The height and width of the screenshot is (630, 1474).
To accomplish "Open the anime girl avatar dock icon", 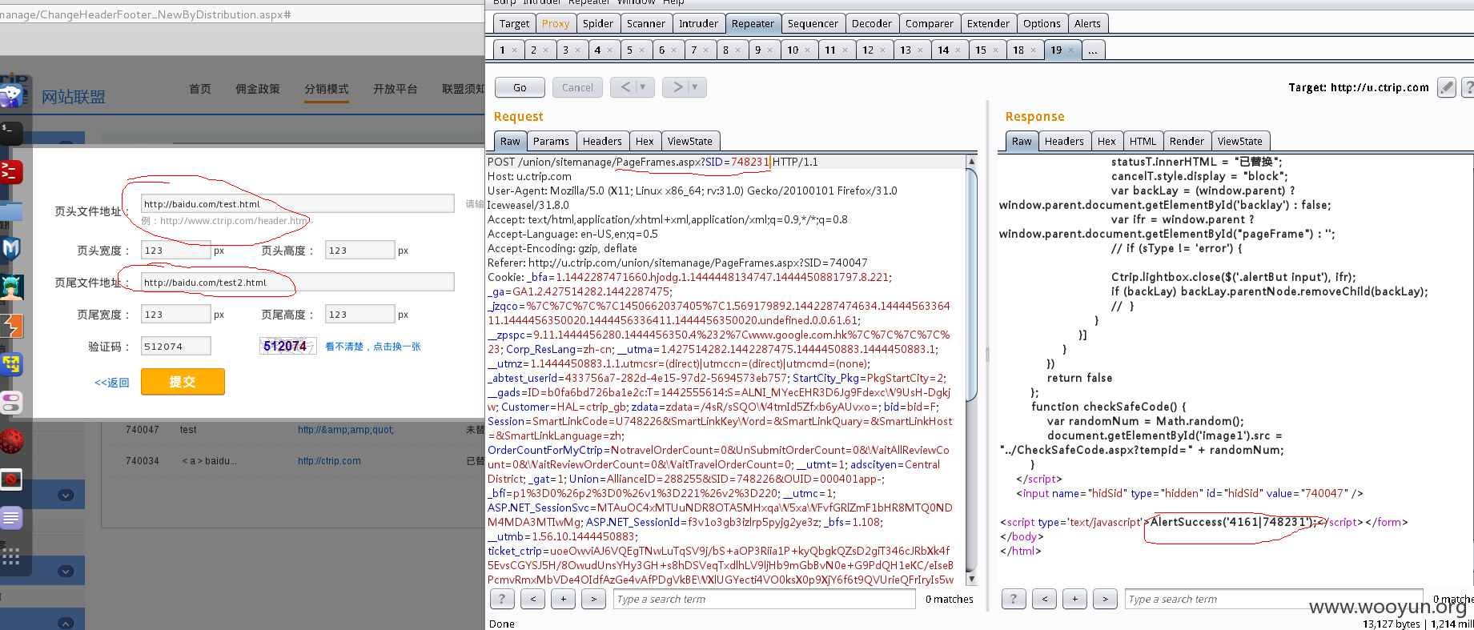I will tap(11, 287).
